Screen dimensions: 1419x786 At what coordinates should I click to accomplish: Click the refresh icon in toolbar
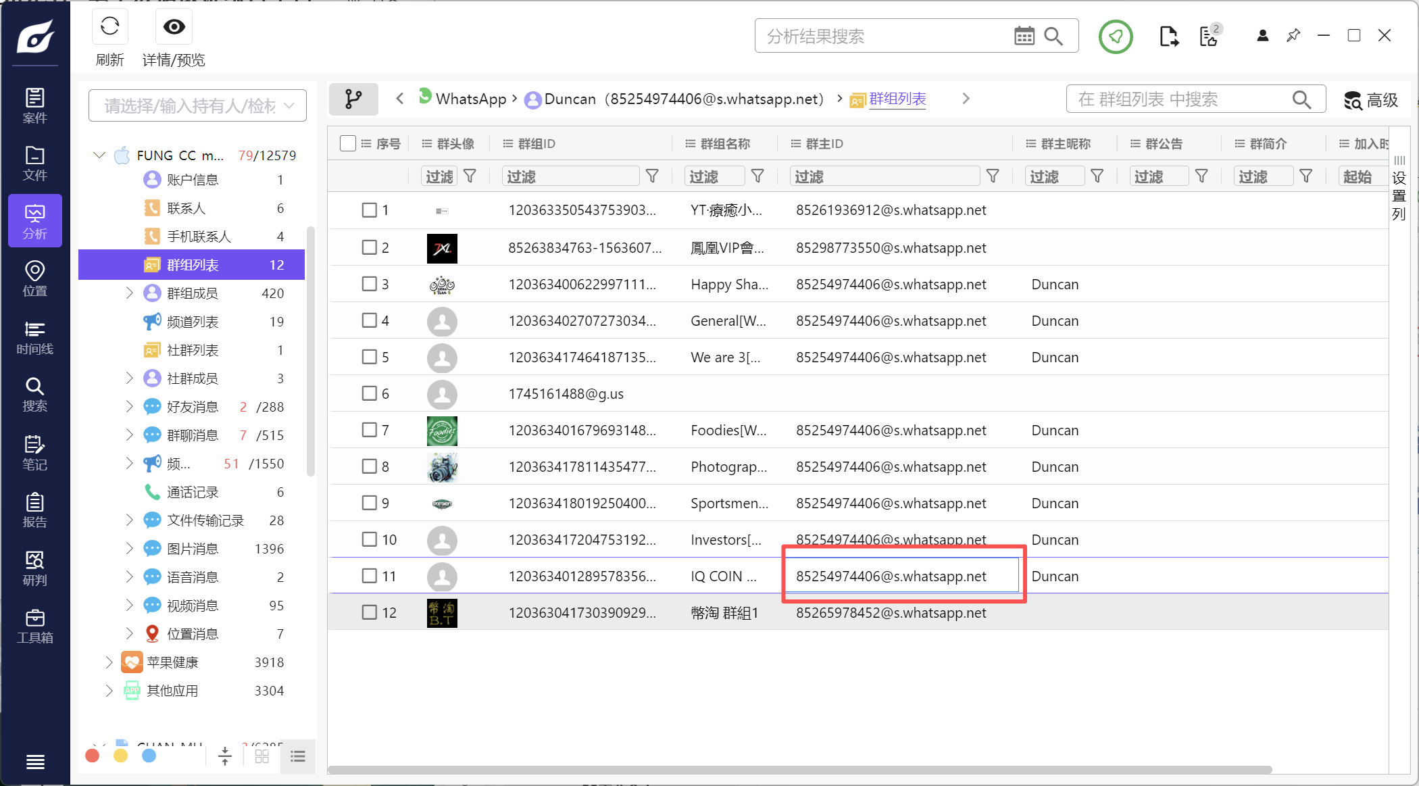coord(109,27)
